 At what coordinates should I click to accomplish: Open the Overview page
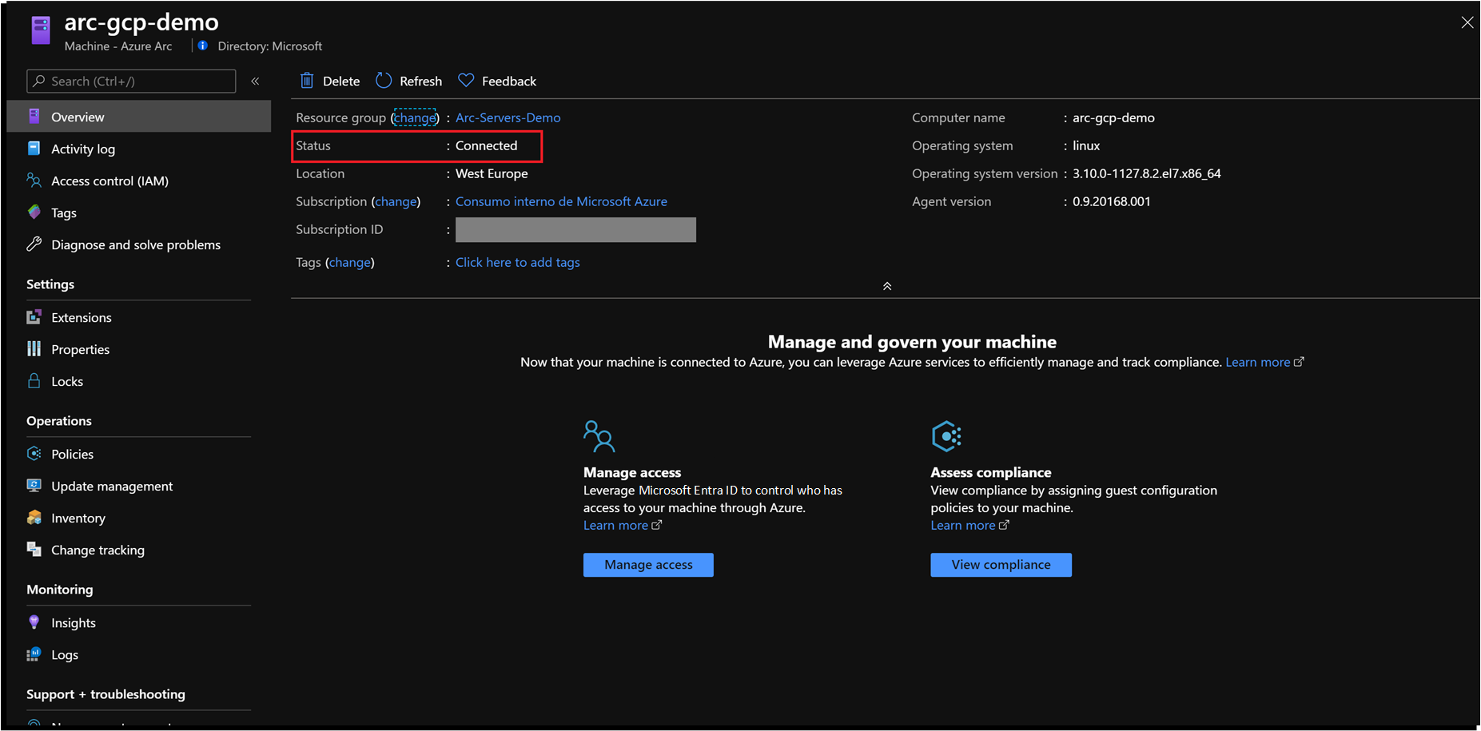[x=139, y=117]
